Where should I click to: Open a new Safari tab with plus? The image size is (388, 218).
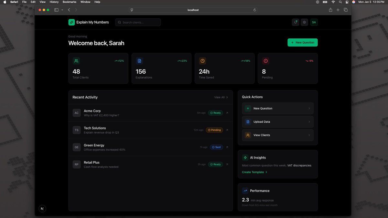pyautogui.click(x=338, y=10)
